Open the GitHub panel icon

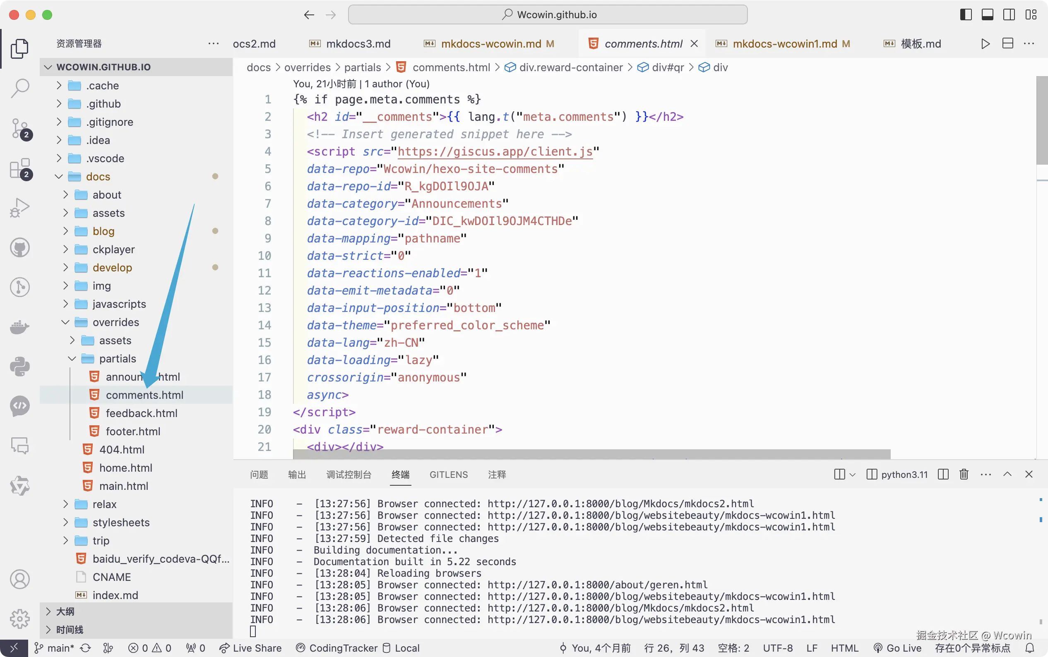[19, 248]
